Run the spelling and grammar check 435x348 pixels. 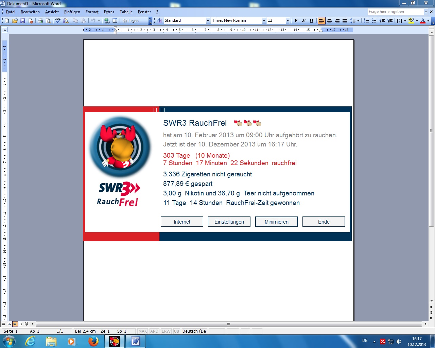58,21
